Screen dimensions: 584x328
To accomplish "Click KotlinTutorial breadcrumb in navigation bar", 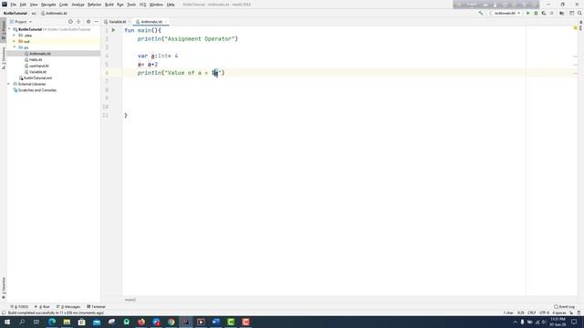I will (16, 13).
